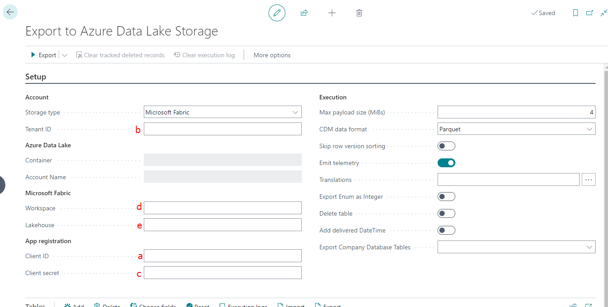Click the Export action button

(x=43, y=55)
